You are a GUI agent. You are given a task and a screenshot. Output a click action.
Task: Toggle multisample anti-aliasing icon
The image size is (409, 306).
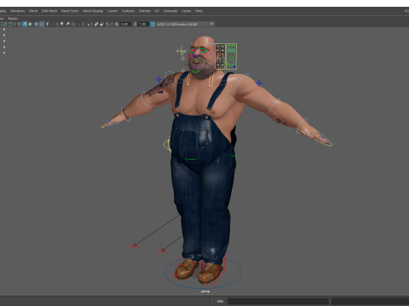click(73, 24)
